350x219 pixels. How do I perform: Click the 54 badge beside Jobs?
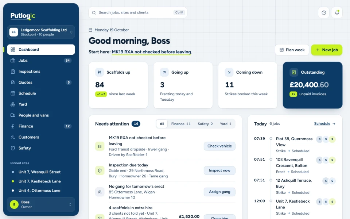pos(68,61)
